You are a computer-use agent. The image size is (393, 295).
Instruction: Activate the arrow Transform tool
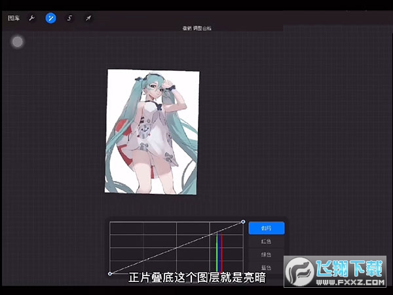tap(88, 18)
